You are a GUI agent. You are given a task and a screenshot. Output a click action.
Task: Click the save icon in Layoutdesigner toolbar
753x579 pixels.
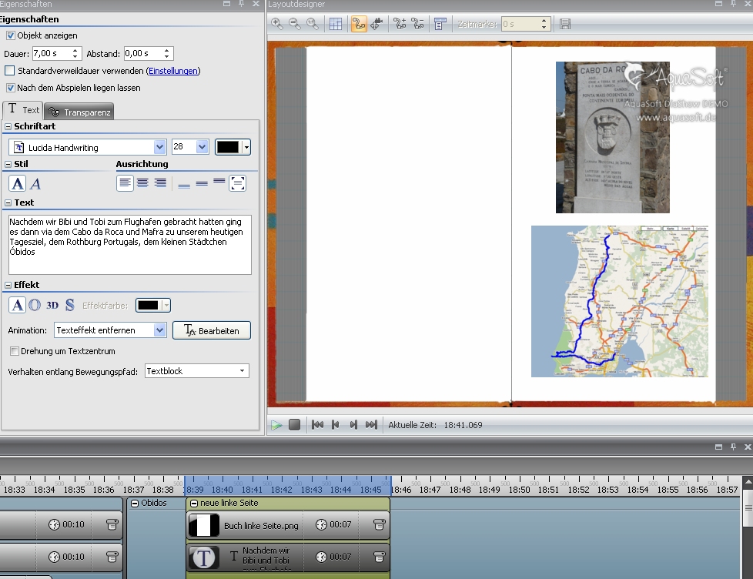point(565,25)
